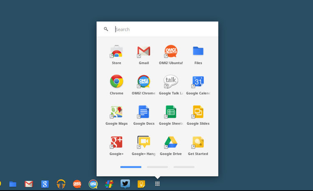Open Twitter from the shelf

tap(125, 183)
